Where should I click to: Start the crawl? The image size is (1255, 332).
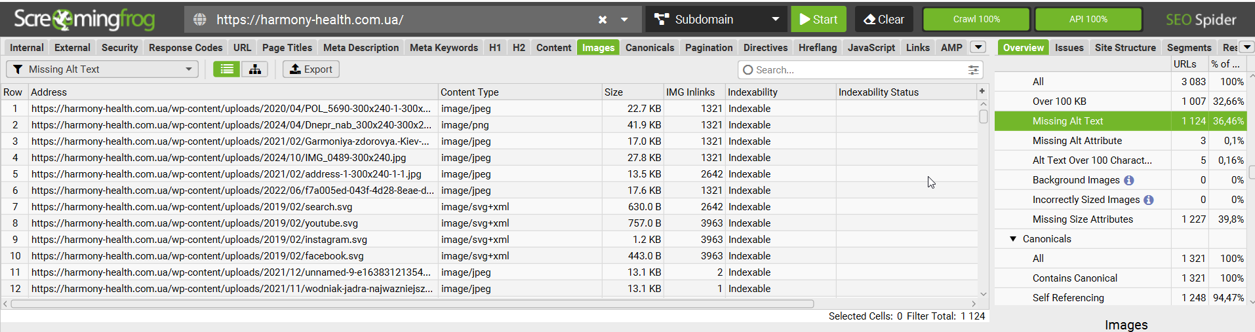tap(818, 19)
